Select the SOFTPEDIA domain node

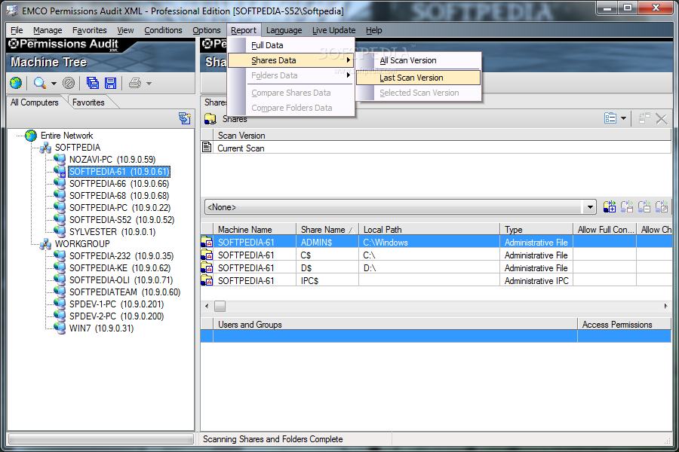78,148
